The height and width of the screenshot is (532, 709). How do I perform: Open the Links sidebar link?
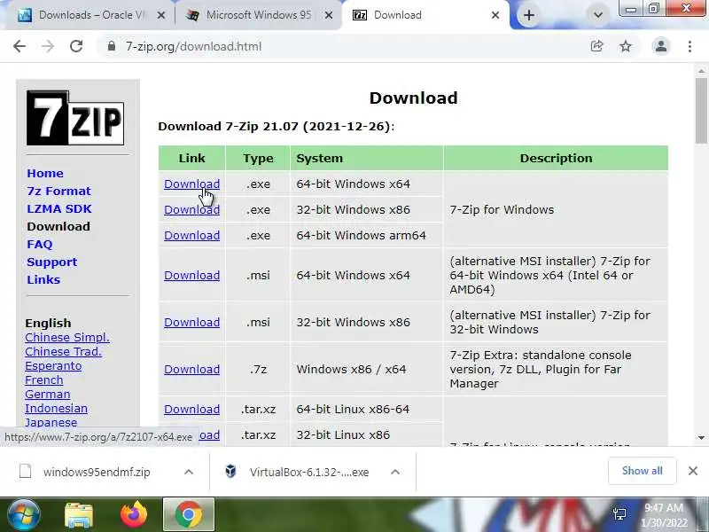pos(43,279)
